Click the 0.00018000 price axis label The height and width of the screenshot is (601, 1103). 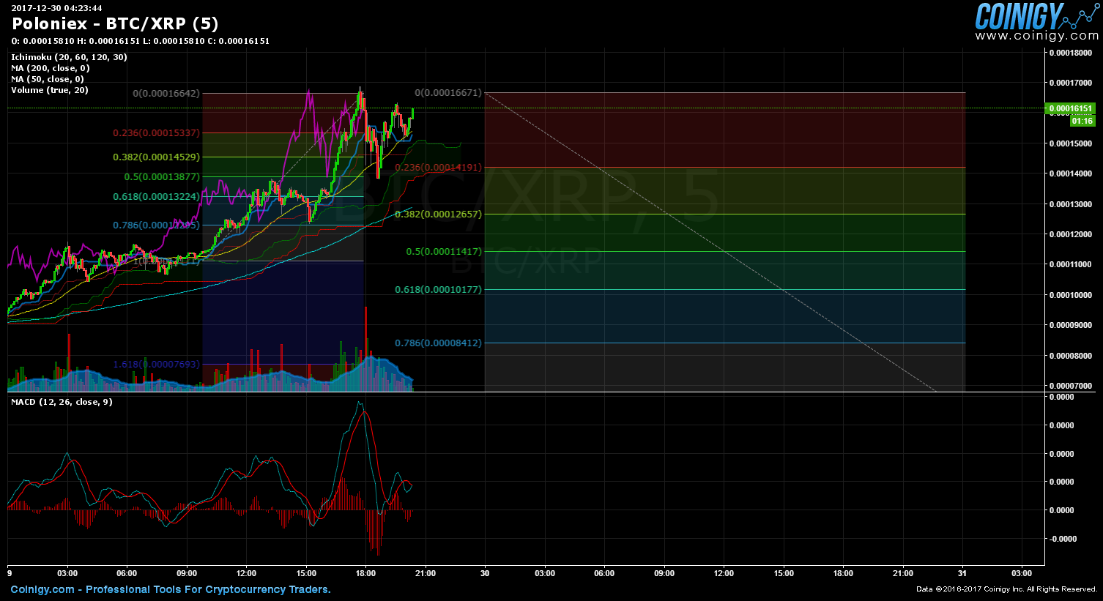[x=1070, y=53]
